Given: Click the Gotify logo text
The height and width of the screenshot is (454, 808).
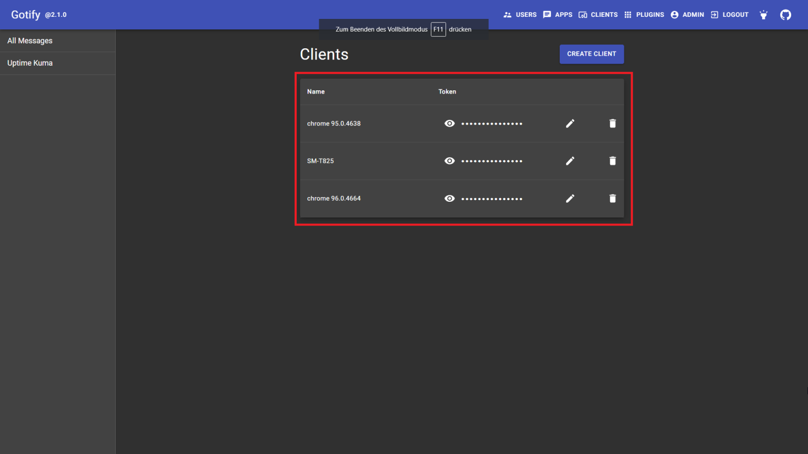Looking at the screenshot, I should [x=25, y=14].
